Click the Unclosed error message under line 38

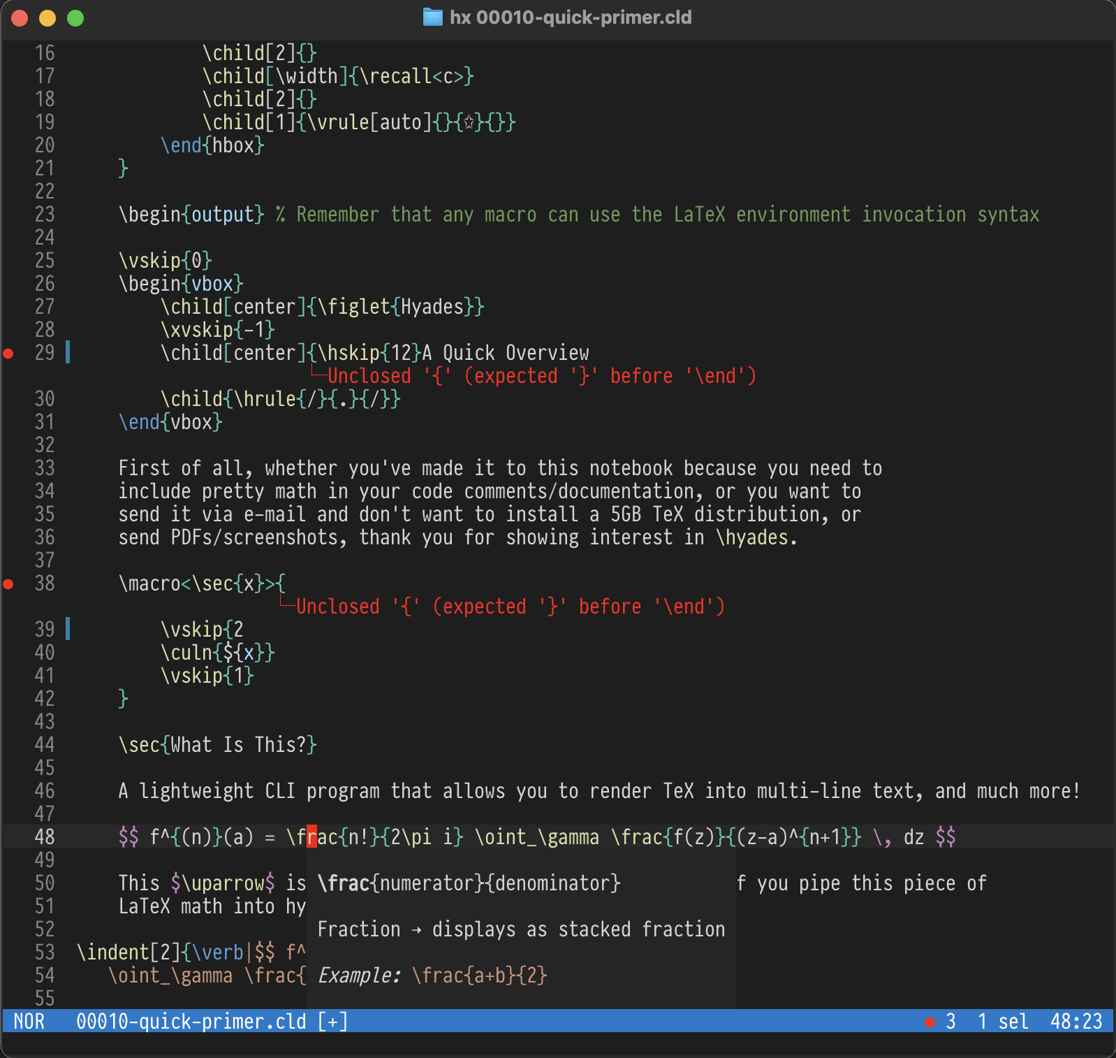511,607
